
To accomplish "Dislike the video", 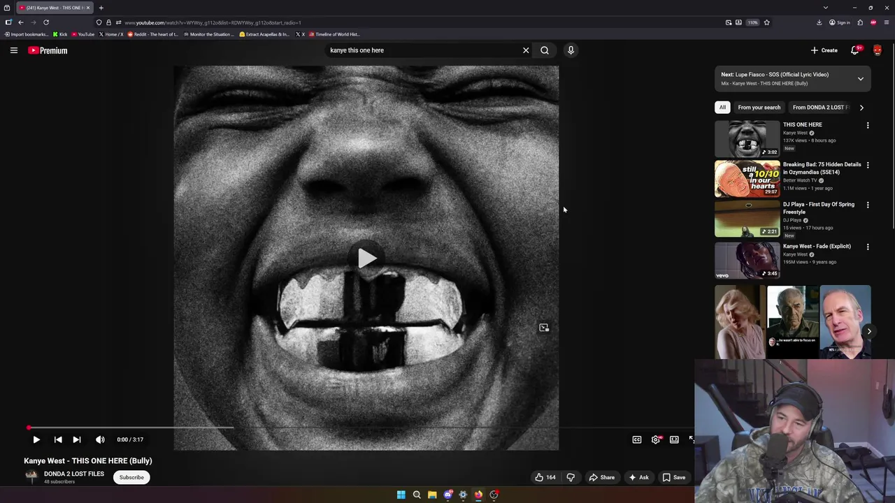I will pos(571,477).
